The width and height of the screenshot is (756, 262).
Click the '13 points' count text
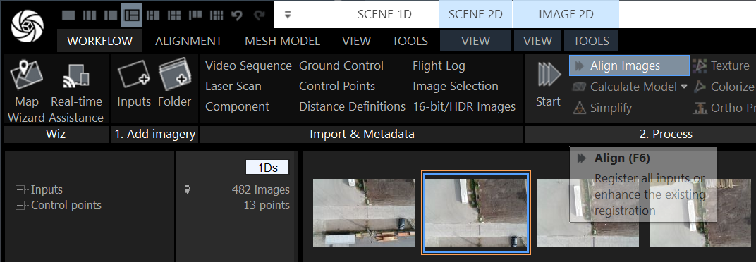pyautogui.click(x=267, y=205)
